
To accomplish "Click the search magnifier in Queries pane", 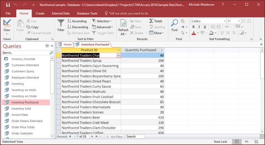I will pyautogui.click(x=51, y=53).
